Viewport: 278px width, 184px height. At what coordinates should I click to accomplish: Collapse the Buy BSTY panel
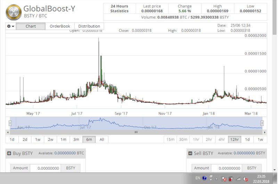click(9, 153)
